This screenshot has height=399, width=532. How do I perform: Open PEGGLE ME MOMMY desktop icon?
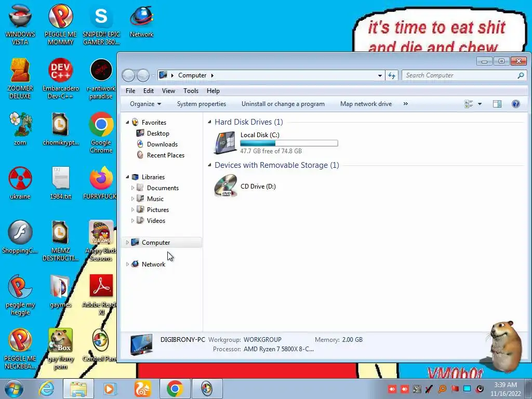click(x=60, y=24)
